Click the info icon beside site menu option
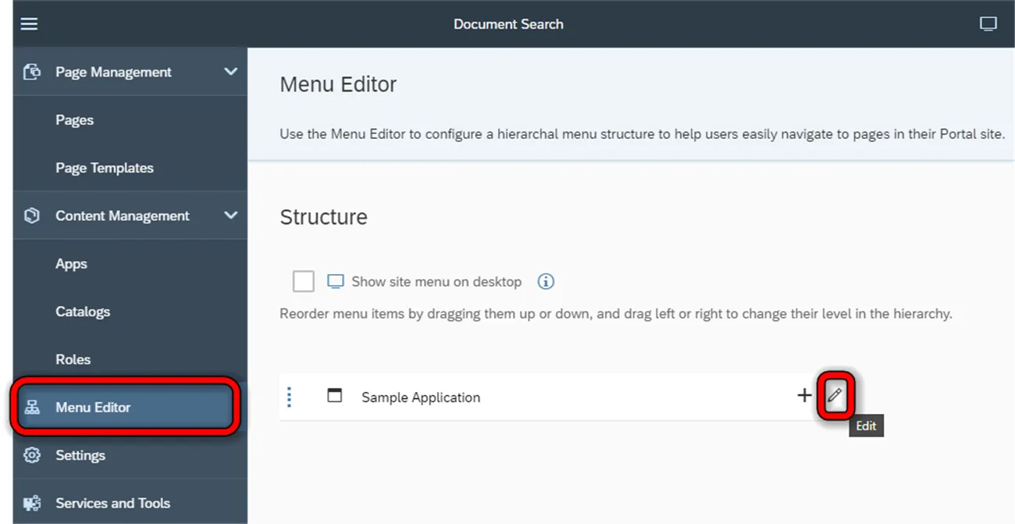 tap(547, 281)
